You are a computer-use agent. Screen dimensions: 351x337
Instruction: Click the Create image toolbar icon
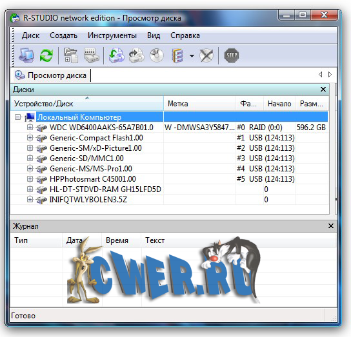(137, 55)
